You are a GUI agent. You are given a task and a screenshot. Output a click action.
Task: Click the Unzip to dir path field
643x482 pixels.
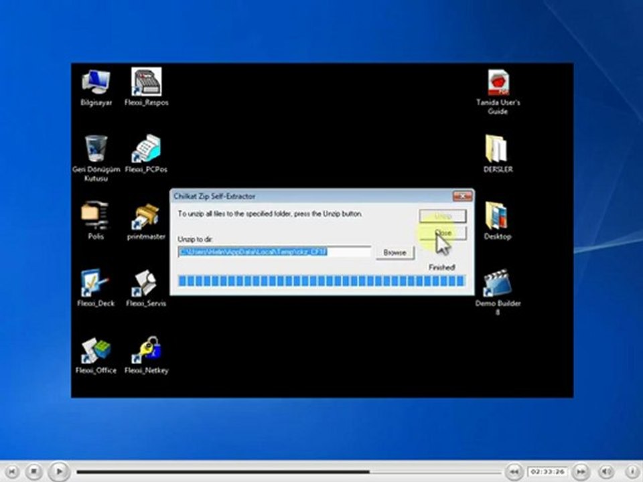click(275, 252)
